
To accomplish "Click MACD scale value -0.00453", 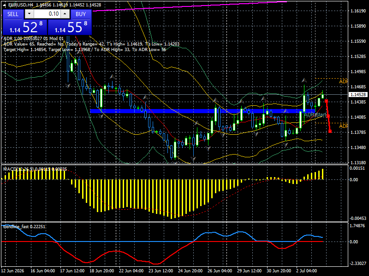I will coord(358,218).
